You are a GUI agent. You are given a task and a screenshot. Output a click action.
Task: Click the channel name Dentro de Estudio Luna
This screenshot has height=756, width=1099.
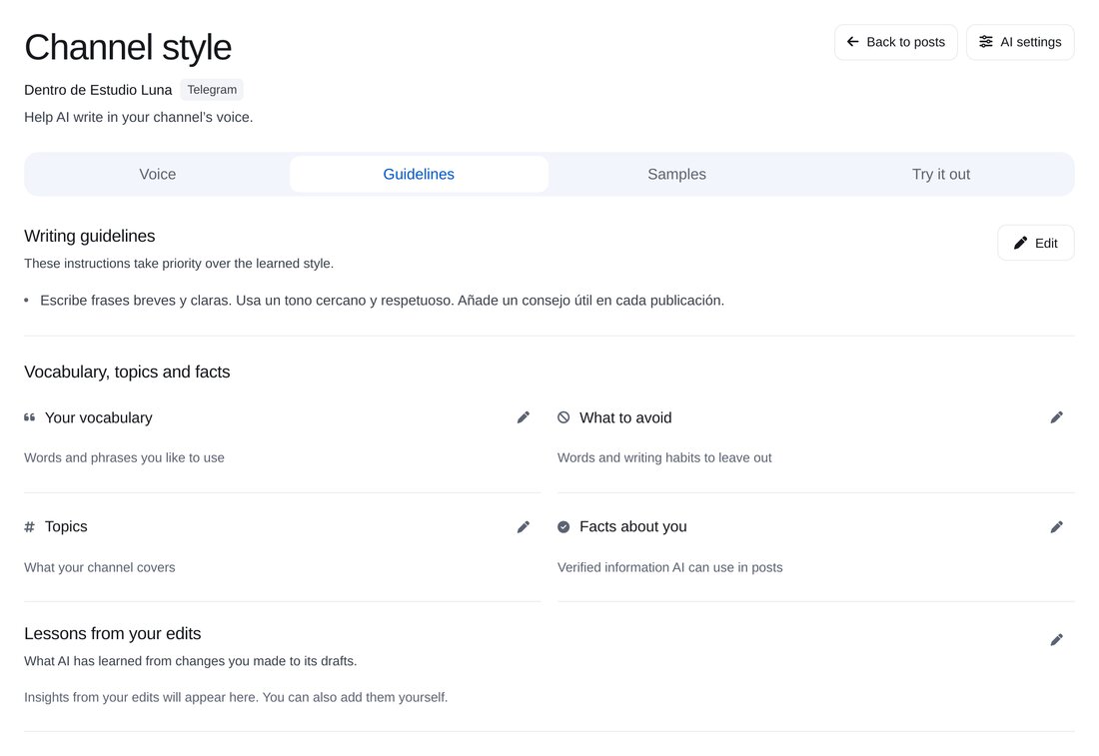point(98,90)
